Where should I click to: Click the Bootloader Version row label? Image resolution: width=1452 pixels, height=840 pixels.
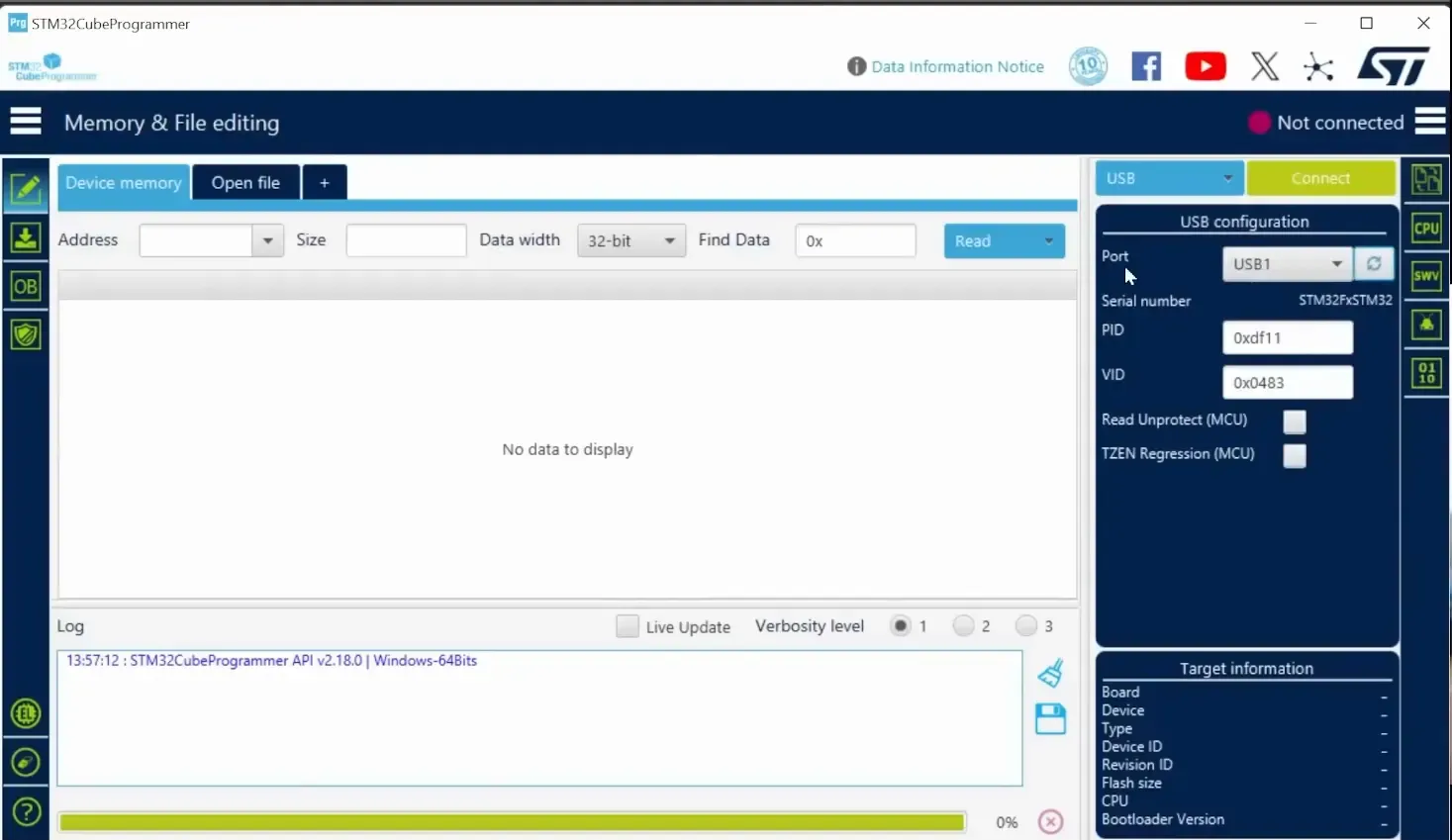1163,819
